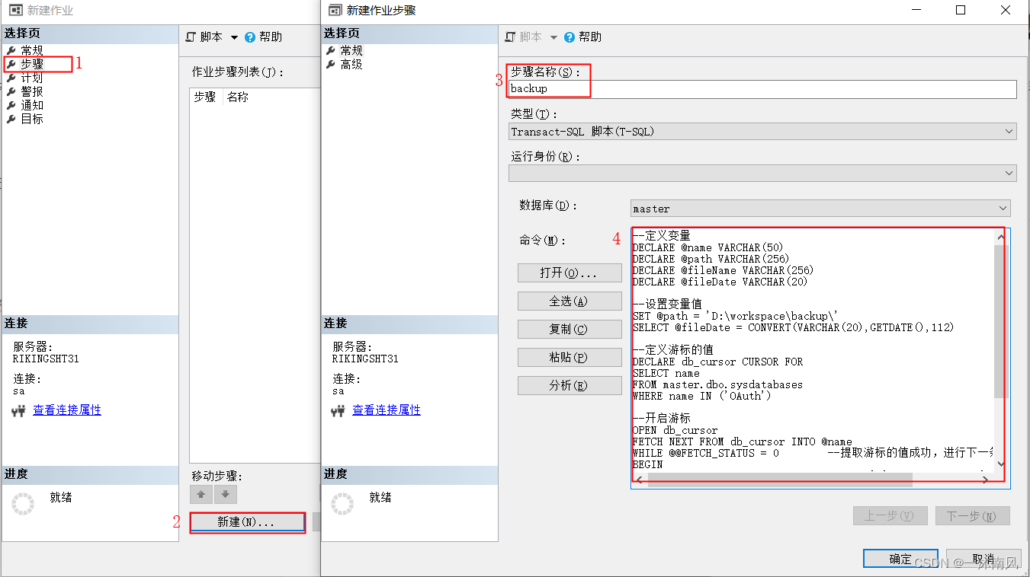1030x577 pixels.
Task: Click 打开(O)... button
Action: coord(570,273)
